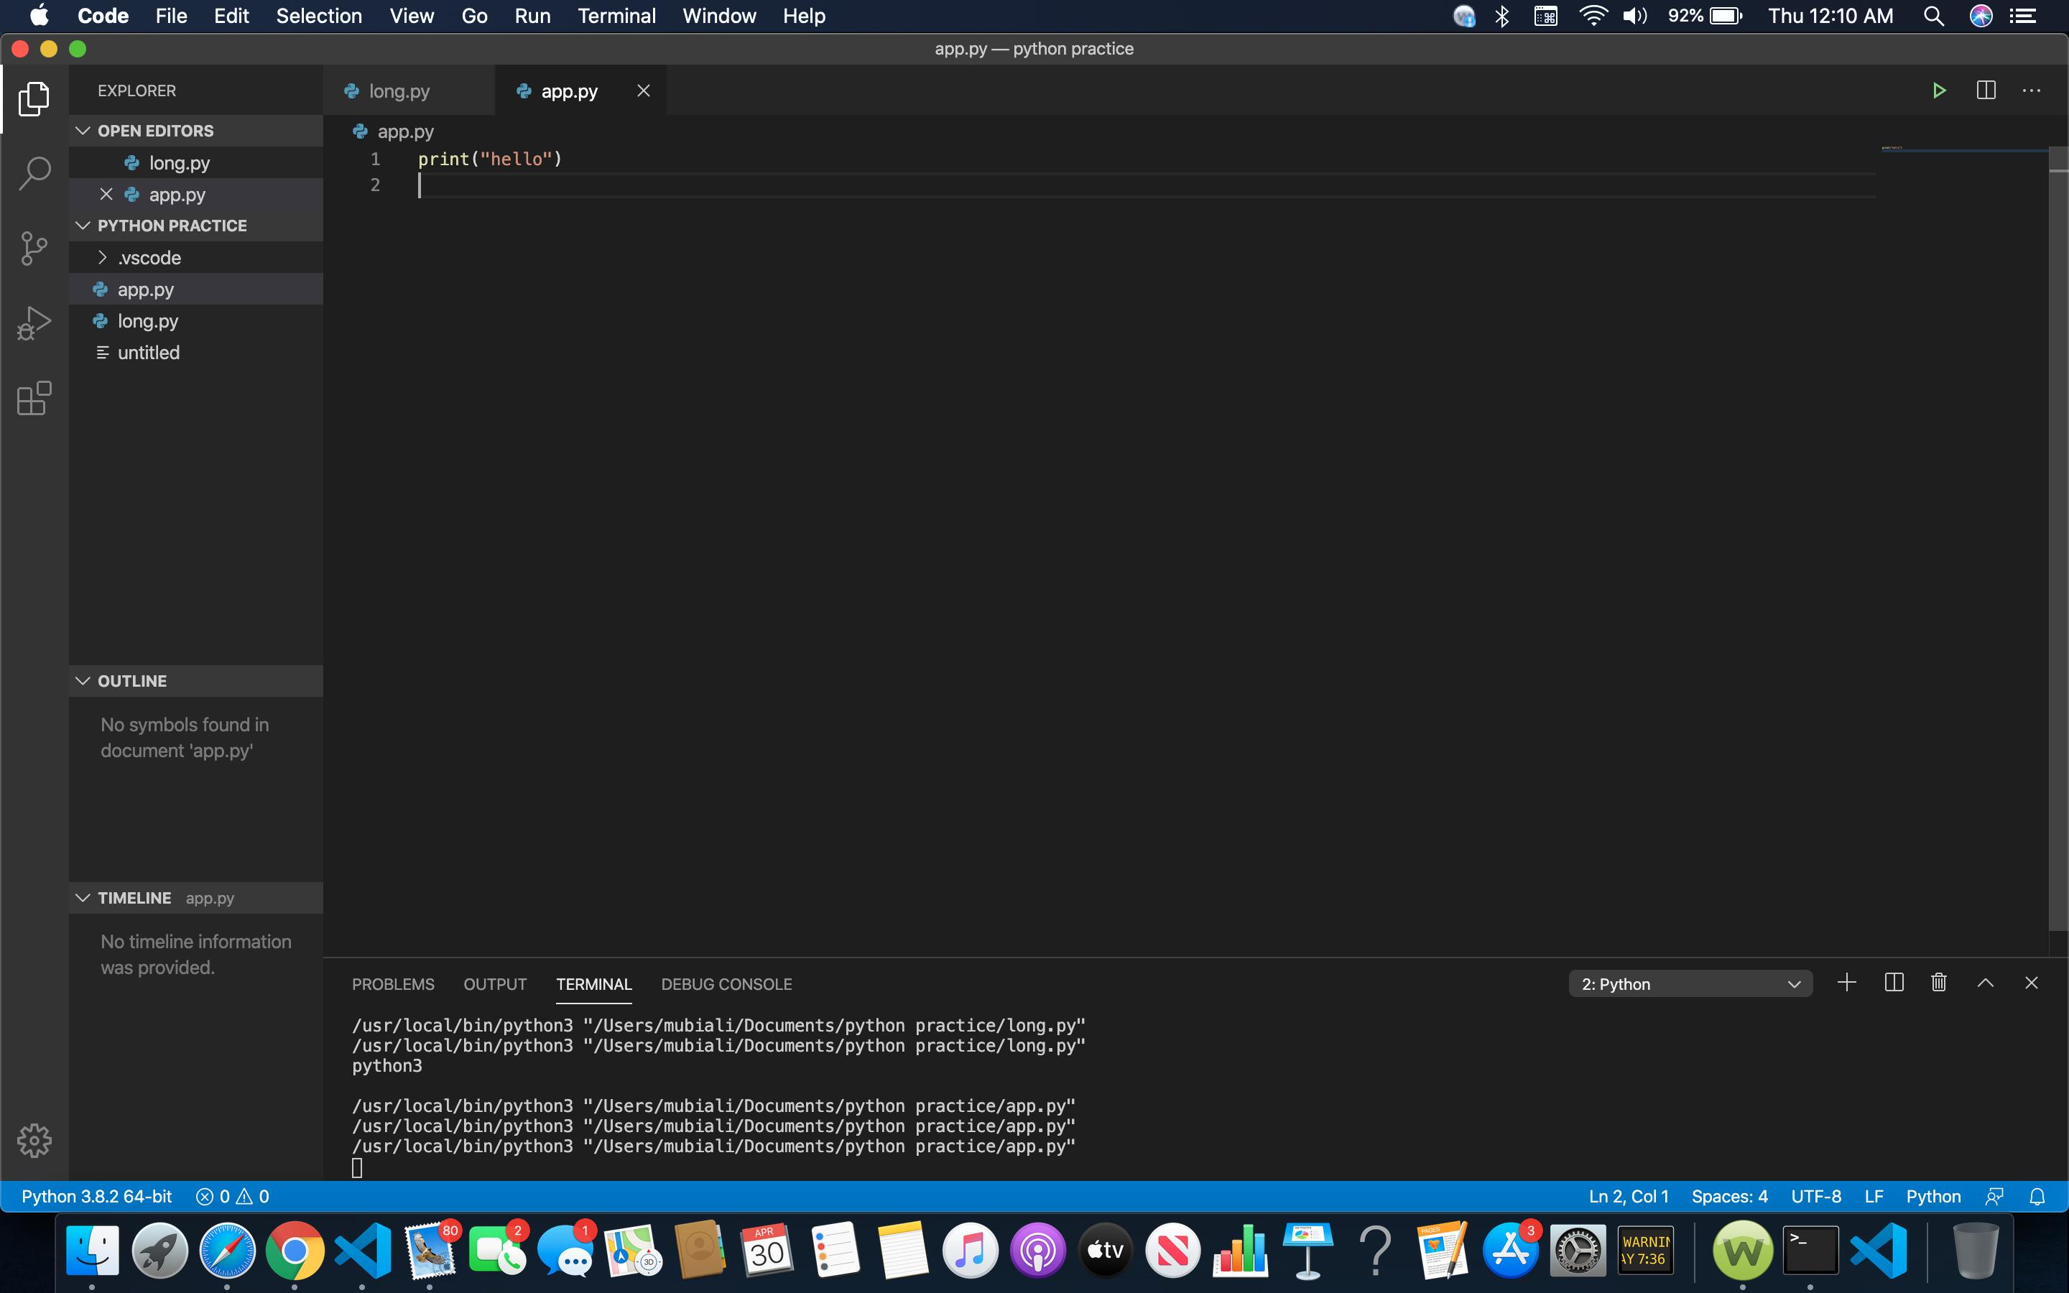This screenshot has width=2069, height=1293.
Task: Split the editor to the right
Action: click(x=1986, y=91)
